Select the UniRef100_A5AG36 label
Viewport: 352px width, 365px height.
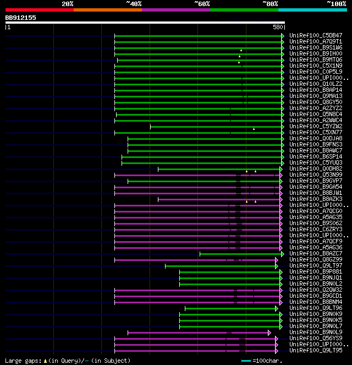316,247
